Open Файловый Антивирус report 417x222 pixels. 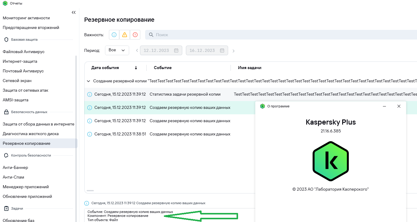tap(24, 52)
